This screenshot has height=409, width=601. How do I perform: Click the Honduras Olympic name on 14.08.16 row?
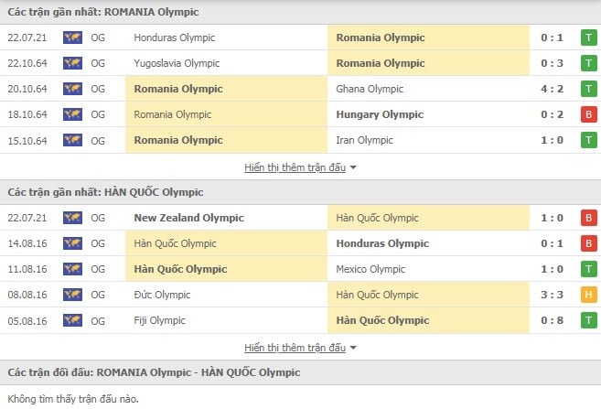point(382,243)
